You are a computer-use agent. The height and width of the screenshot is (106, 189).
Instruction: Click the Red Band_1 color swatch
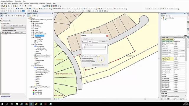(33, 90)
